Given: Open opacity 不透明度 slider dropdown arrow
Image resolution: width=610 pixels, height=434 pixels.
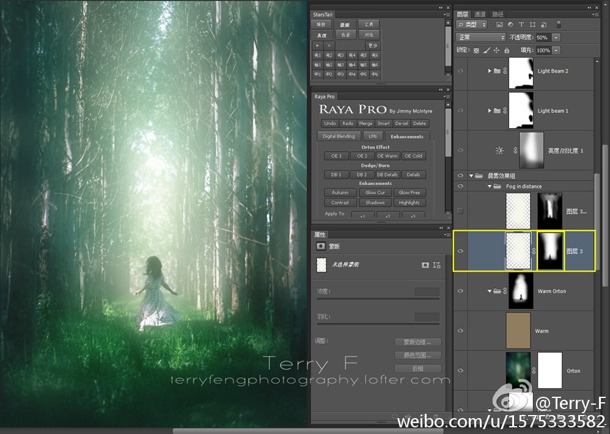Looking at the screenshot, I should point(556,38).
